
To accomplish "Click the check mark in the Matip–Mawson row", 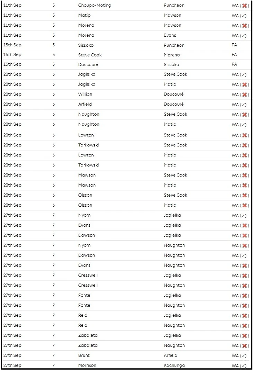I will 244,16.
